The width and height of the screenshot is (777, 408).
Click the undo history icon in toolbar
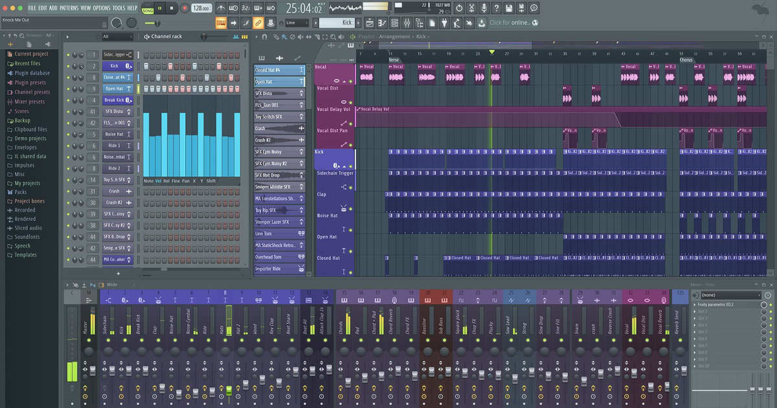(x=459, y=8)
